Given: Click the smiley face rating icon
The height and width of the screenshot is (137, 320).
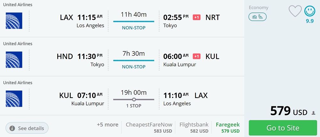Looking at the screenshot, I should [x=309, y=11].
